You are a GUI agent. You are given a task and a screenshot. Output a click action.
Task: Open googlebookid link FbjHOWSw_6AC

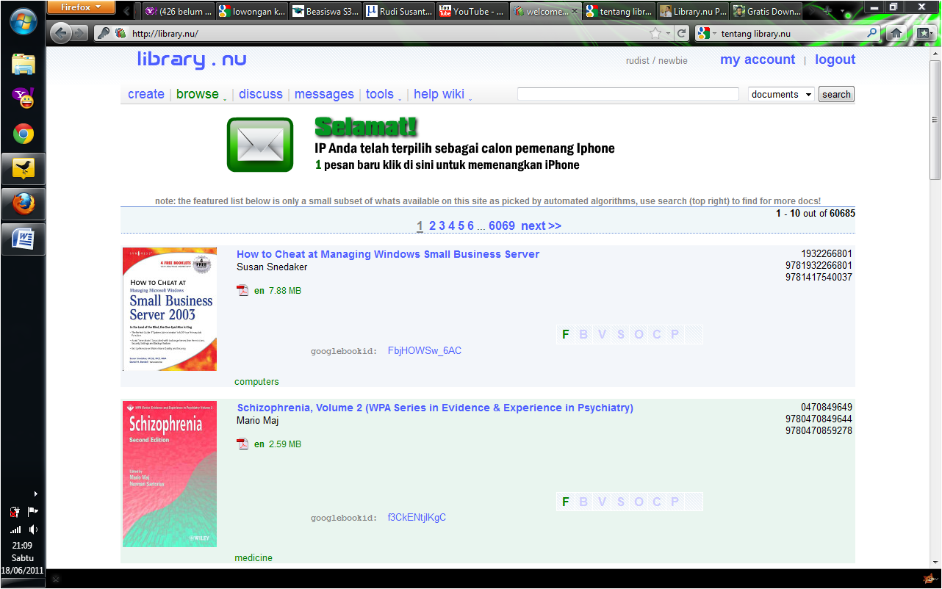425,351
